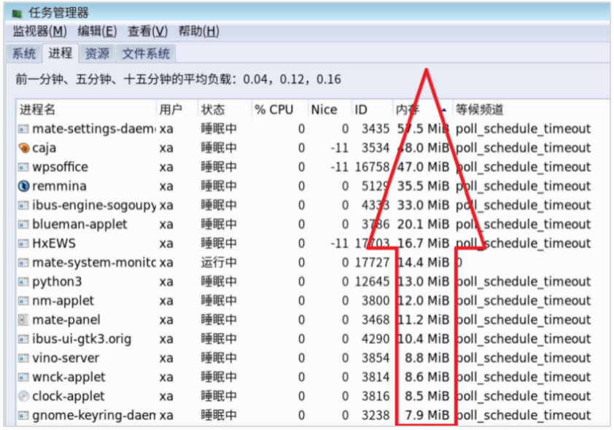
Task: Sort processes by % CPU column
Action: coord(274,110)
